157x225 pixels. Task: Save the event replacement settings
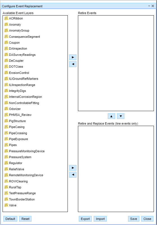click(134, 219)
